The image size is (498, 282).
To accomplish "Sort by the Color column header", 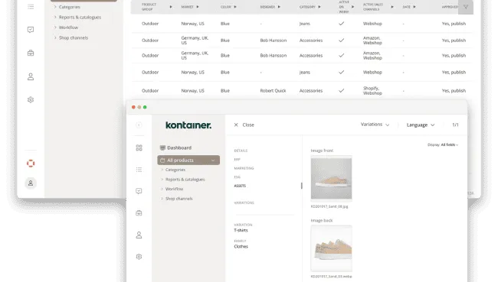I will (x=228, y=7).
